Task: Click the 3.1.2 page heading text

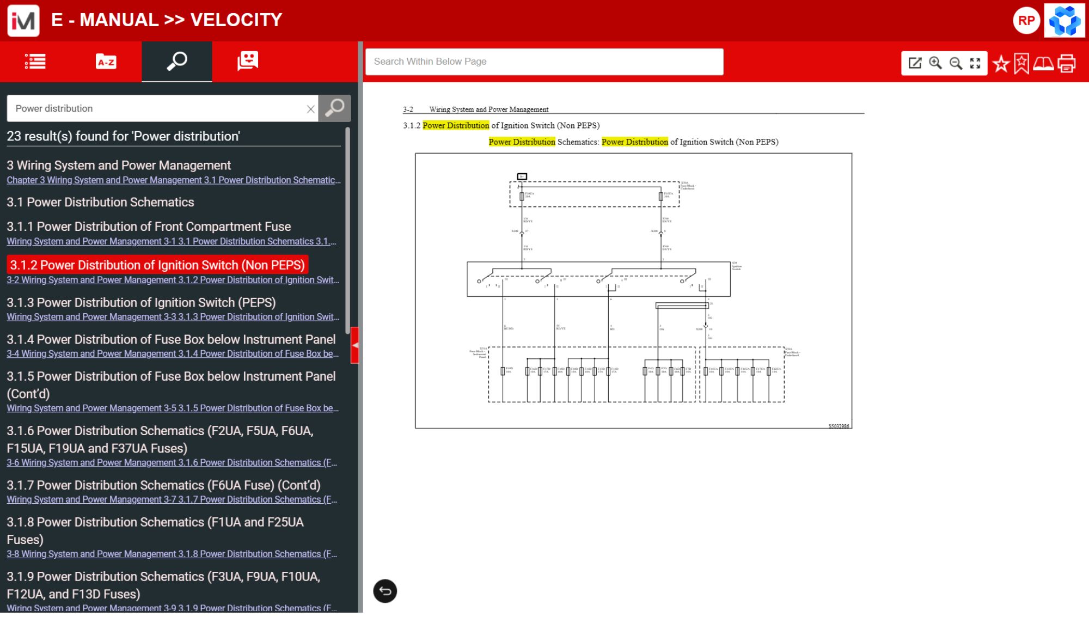Action: 501,126
